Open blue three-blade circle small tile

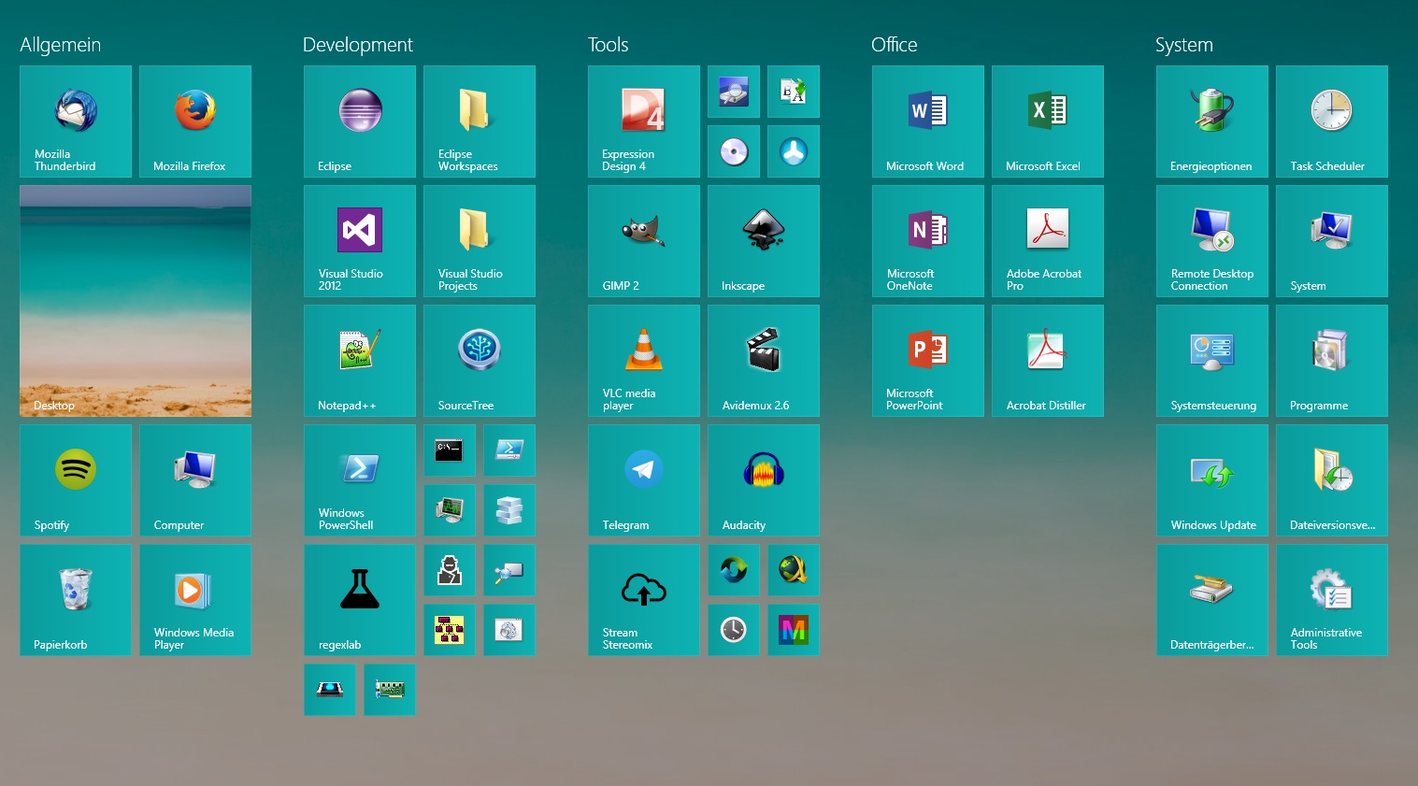point(794,151)
